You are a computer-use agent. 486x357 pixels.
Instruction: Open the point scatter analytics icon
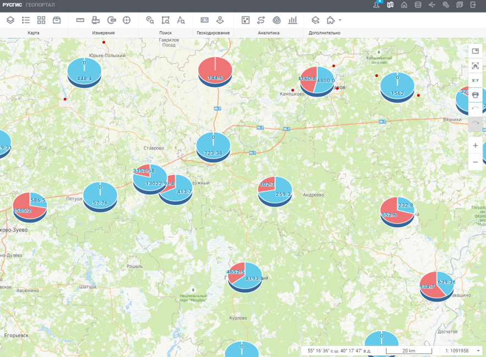coord(246,20)
